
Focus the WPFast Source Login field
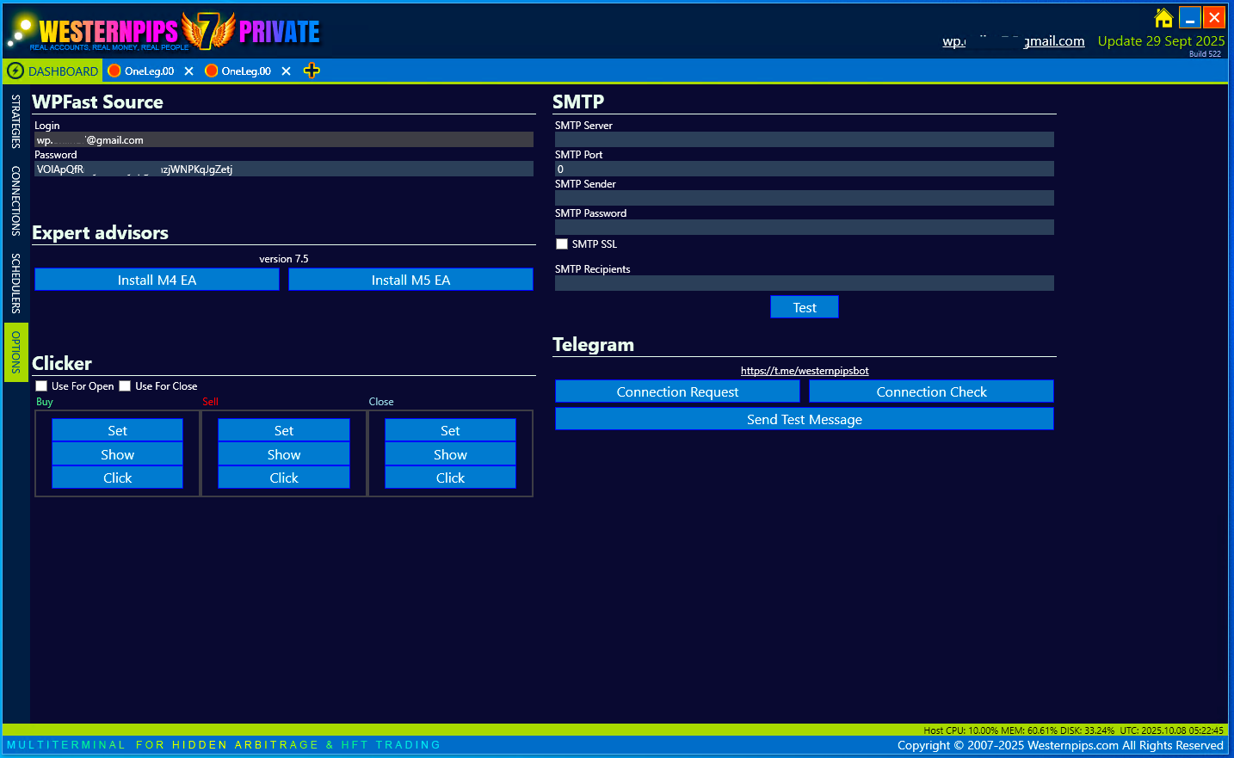point(284,139)
